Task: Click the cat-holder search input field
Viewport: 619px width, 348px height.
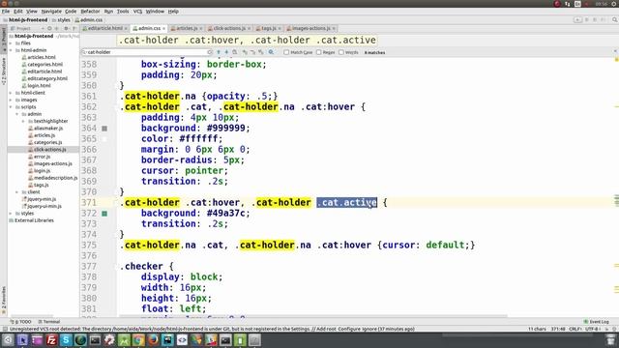Action: click(x=146, y=52)
